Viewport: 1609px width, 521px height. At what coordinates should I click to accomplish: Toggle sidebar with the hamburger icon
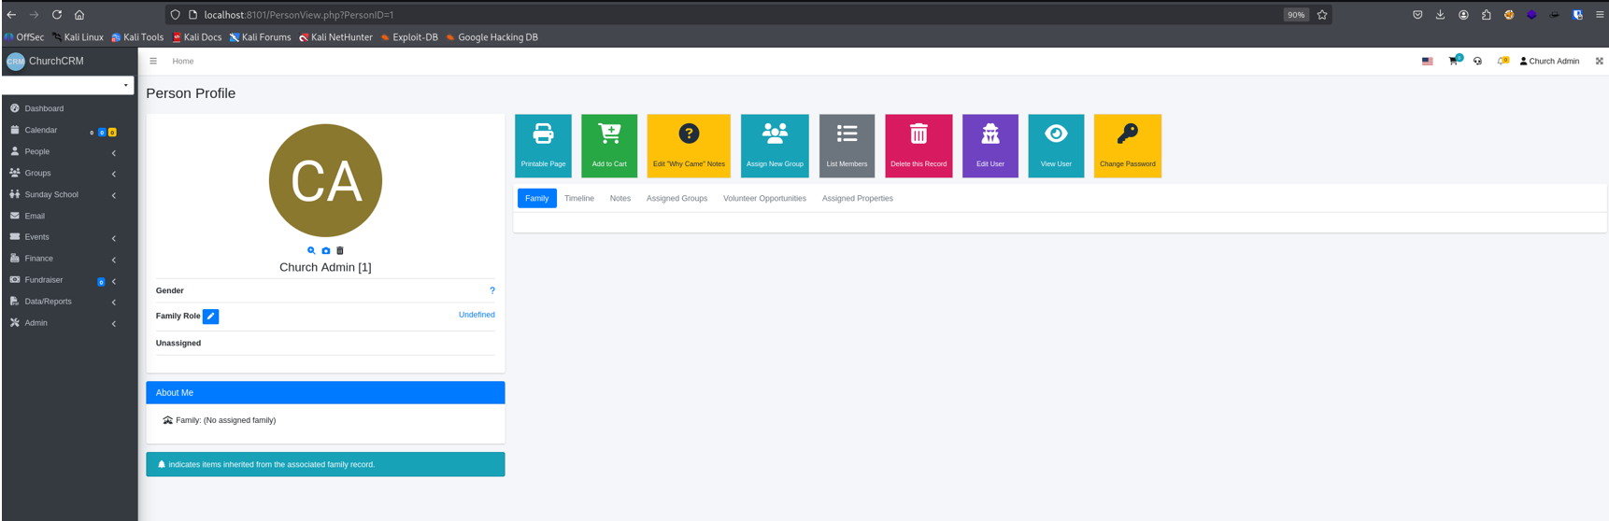click(x=153, y=61)
